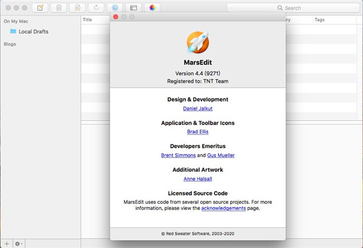363x248 pixels.
Task: Click the Additional Artwork heading
Action: [198, 170]
